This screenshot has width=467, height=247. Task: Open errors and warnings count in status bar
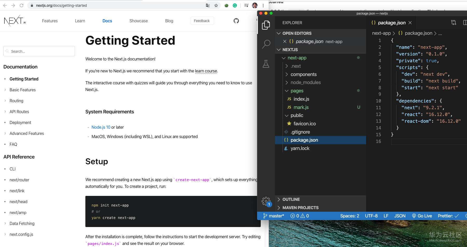point(300,216)
